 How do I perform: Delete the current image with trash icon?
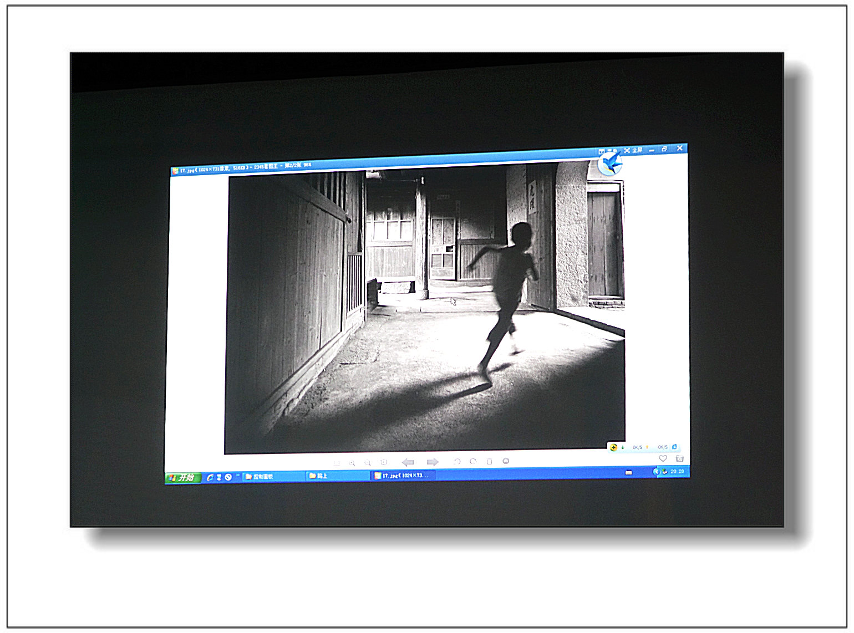489,461
